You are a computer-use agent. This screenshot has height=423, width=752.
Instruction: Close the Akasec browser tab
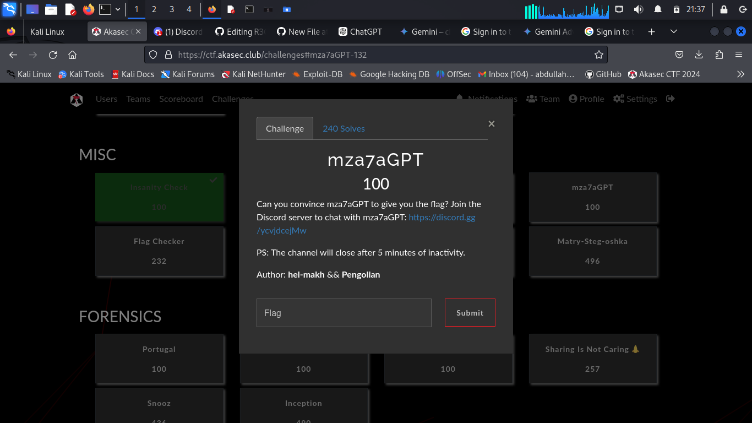(x=138, y=32)
